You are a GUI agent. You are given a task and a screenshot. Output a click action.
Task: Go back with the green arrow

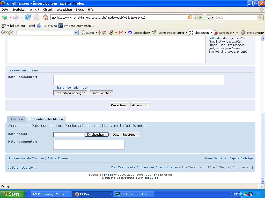(x=4, y=17)
